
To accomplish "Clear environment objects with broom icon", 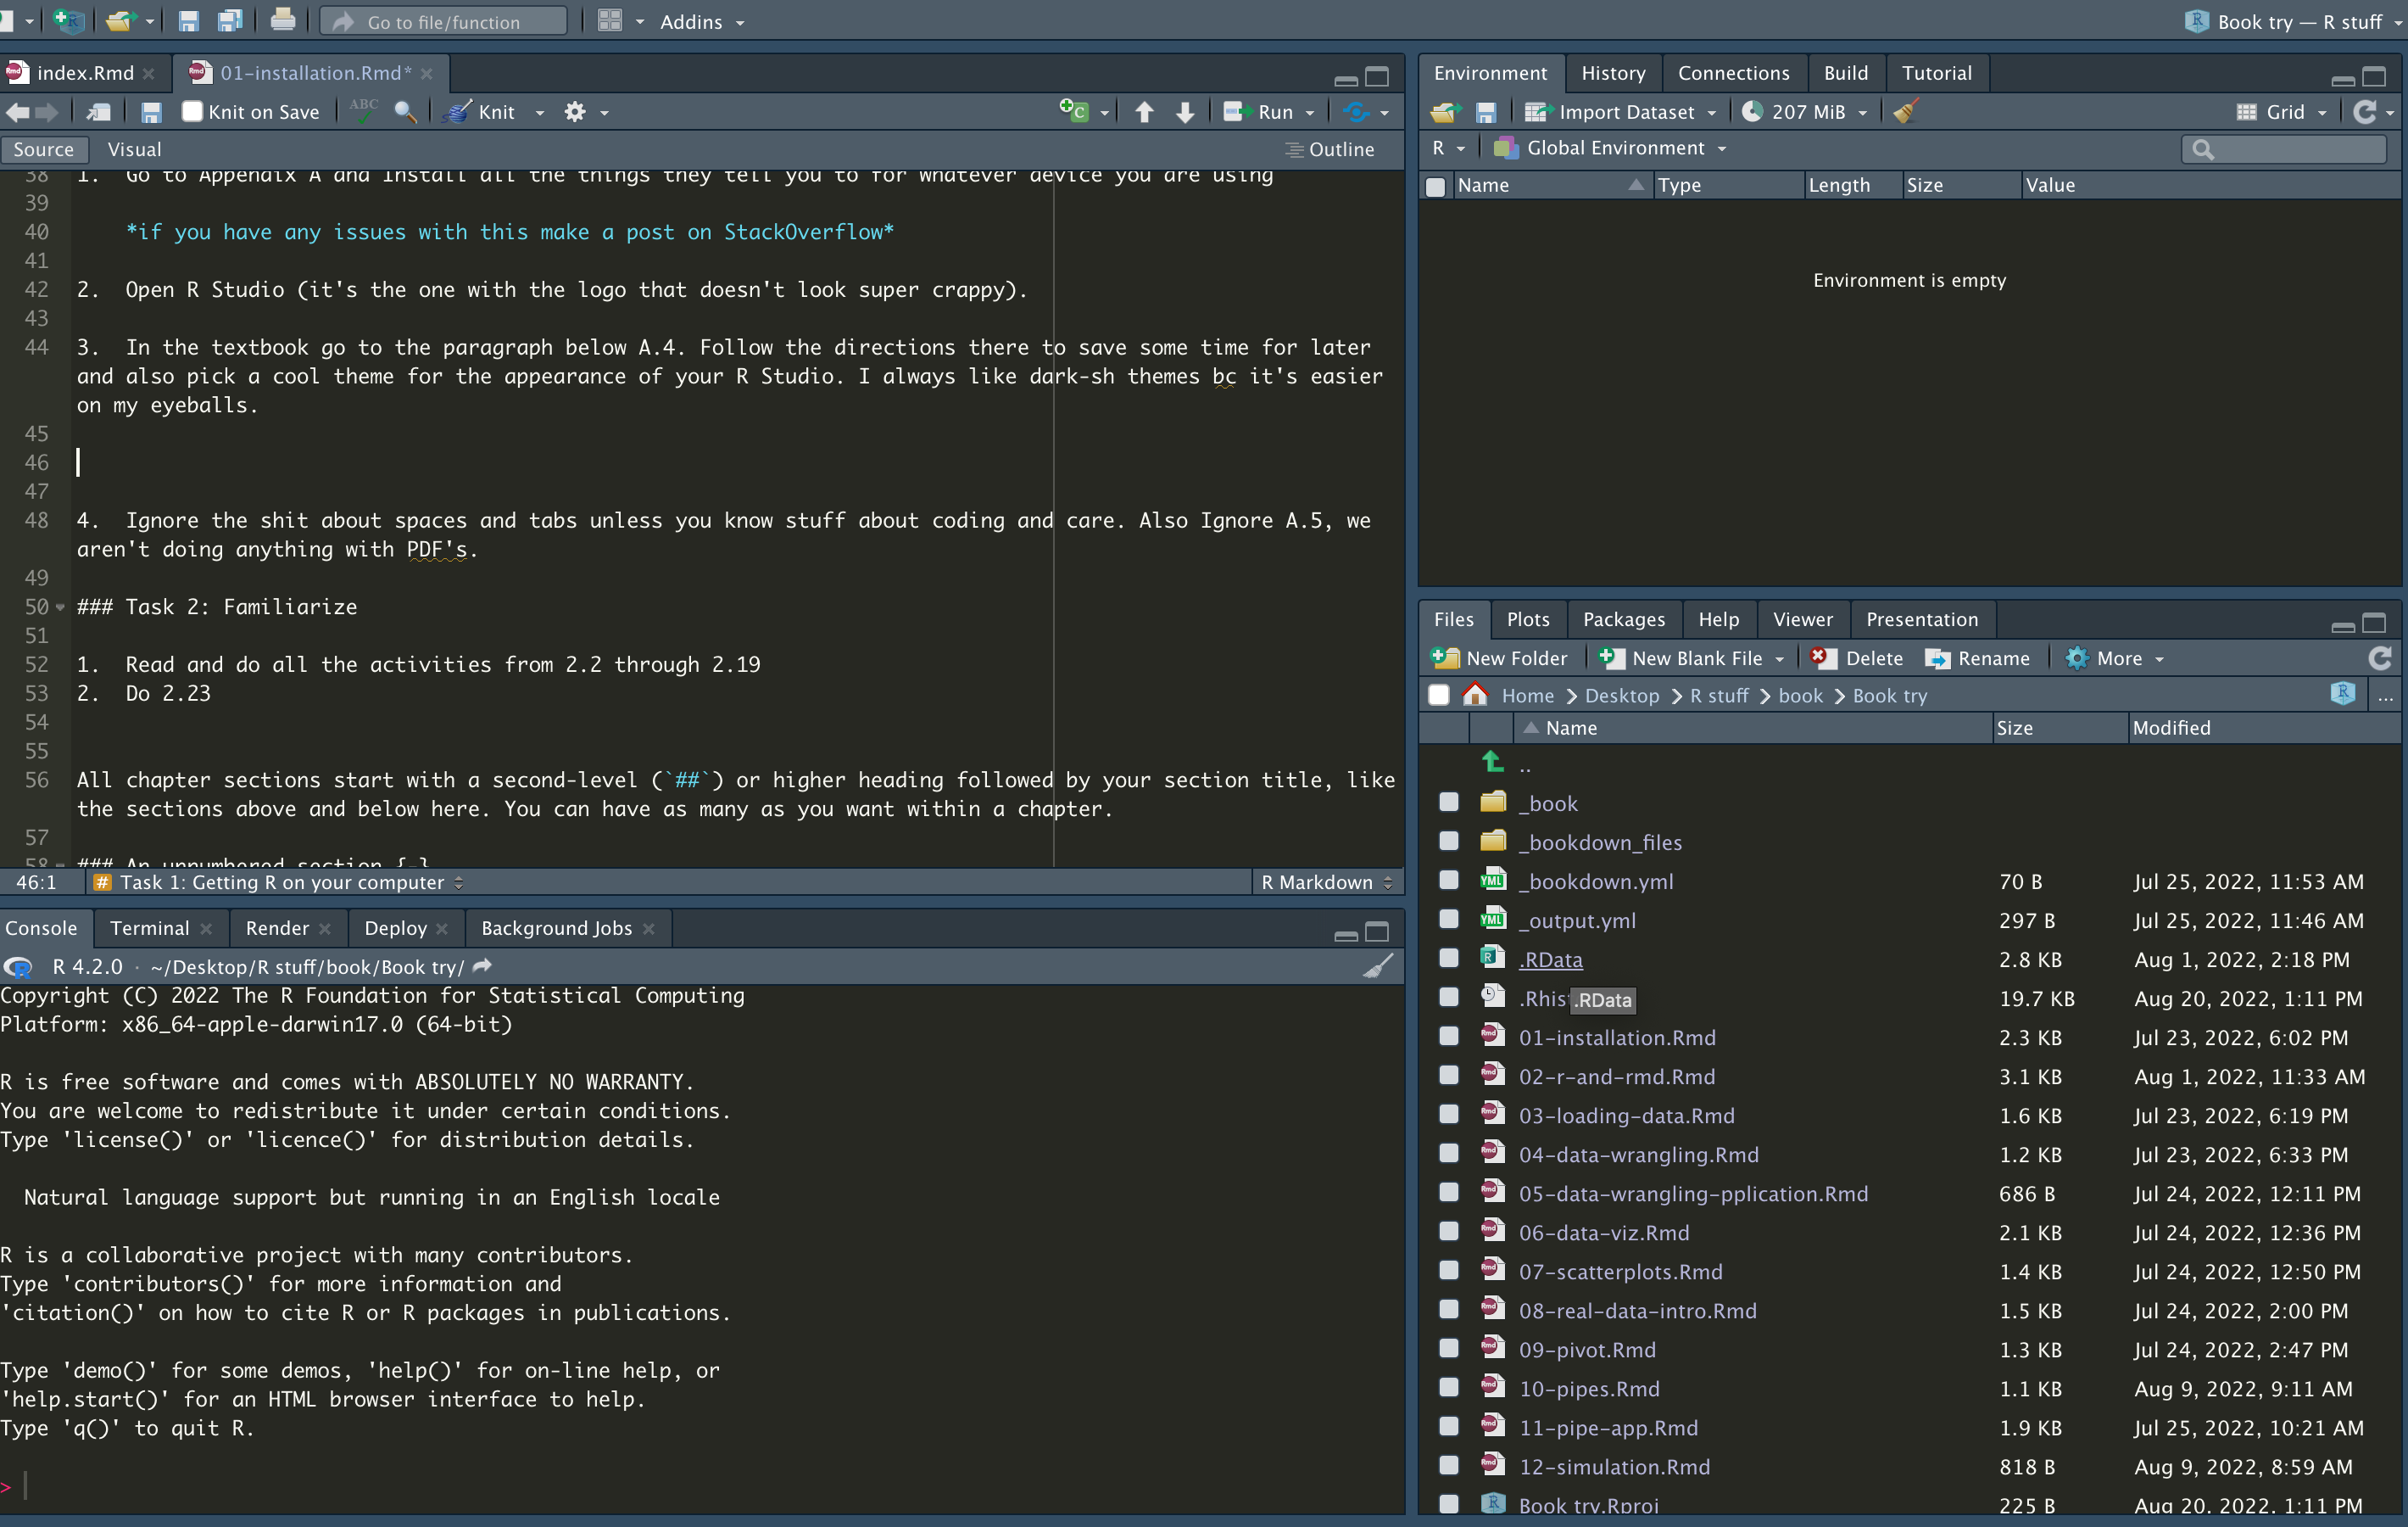I will tap(1905, 112).
